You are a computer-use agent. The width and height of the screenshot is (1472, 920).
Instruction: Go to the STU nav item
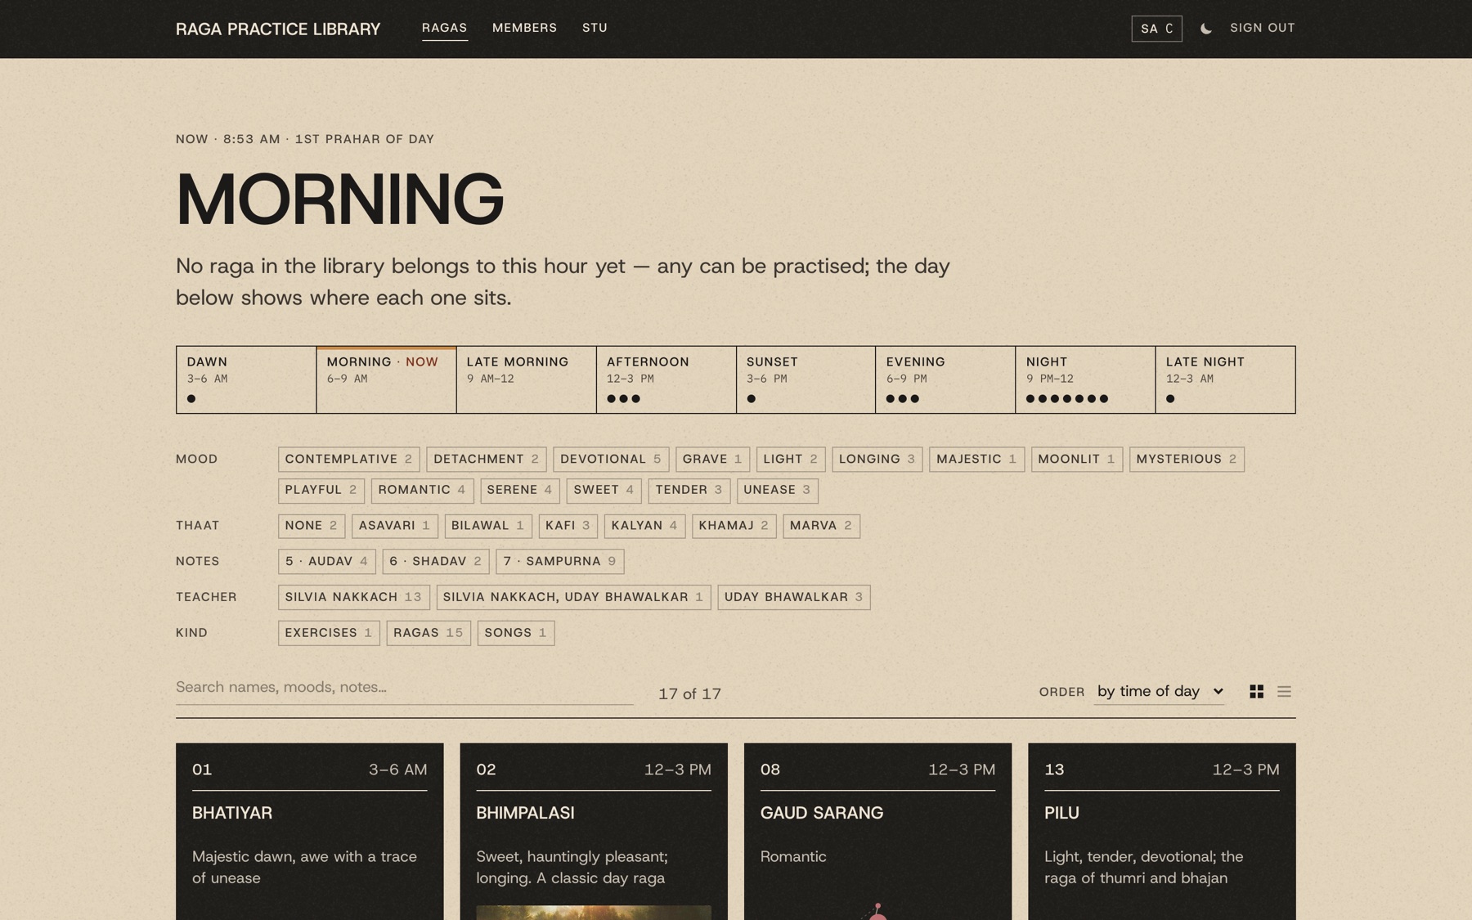595,28
